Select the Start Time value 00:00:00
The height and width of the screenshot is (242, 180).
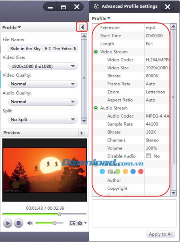pyautogui.click(x=154, y=35)
